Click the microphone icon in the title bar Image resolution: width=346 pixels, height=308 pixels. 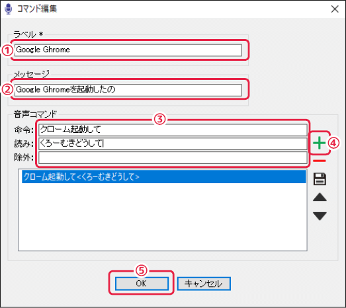pyautogui.click(x=9, y=9)
